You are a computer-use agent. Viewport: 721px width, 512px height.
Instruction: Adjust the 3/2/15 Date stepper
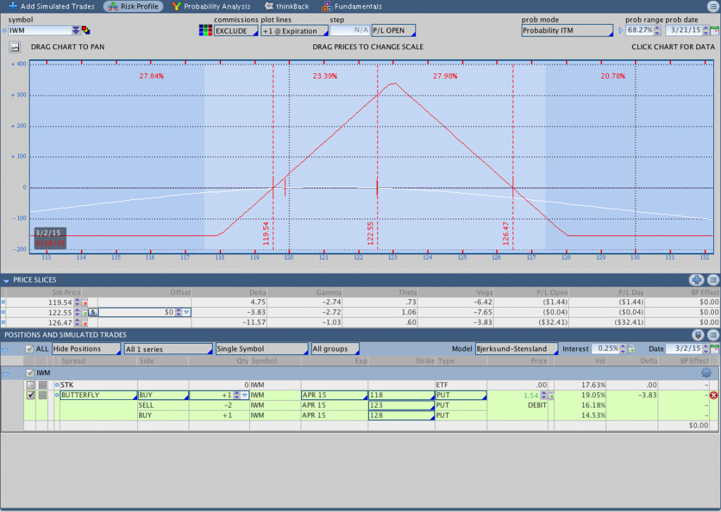coord(706,349)
